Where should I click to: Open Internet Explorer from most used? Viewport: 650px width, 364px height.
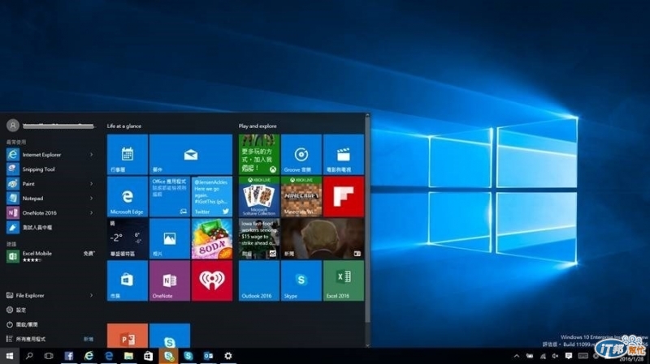point(49,155)
